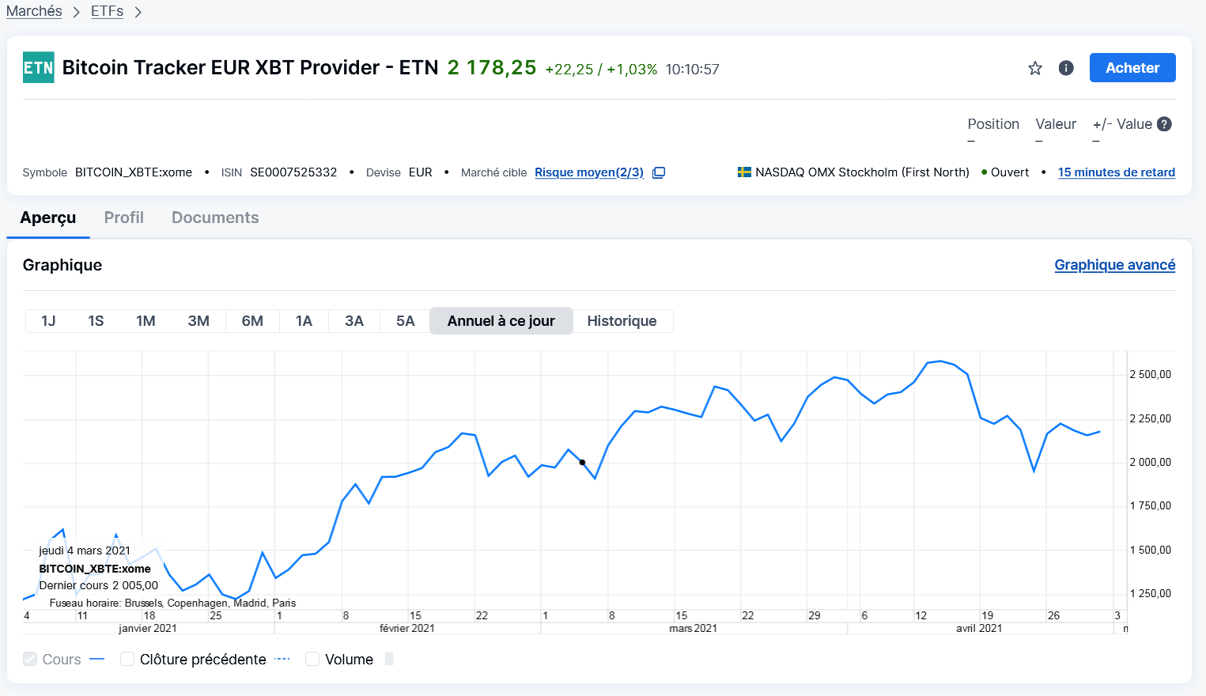Enable the Clôture précédente checkbox
This screenshot has height=696, width=1206.
(x=127, y=659)
